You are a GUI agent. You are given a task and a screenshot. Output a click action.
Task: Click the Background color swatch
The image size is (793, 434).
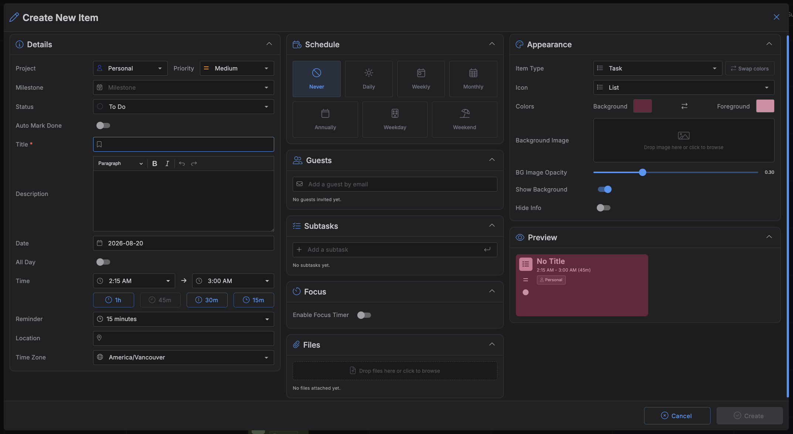coord(643,106)
